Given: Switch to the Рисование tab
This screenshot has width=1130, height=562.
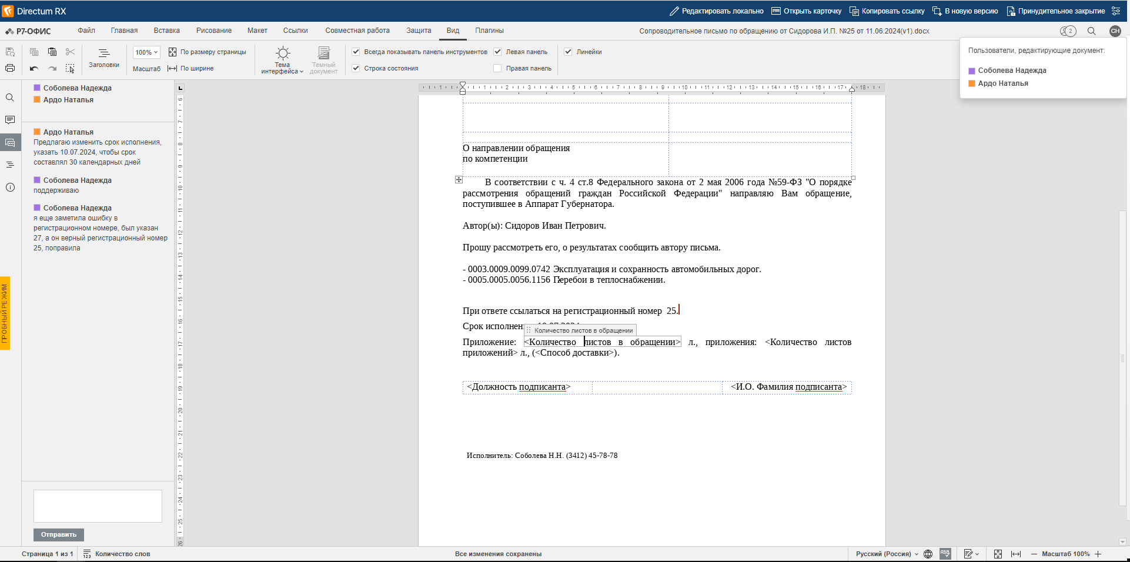Looking at the screenshot, I should coord(214,31).
